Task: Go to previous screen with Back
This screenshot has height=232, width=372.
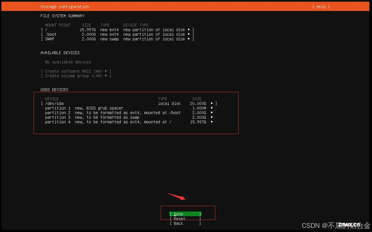Action: pyautogui.click(x=185, y=223)
